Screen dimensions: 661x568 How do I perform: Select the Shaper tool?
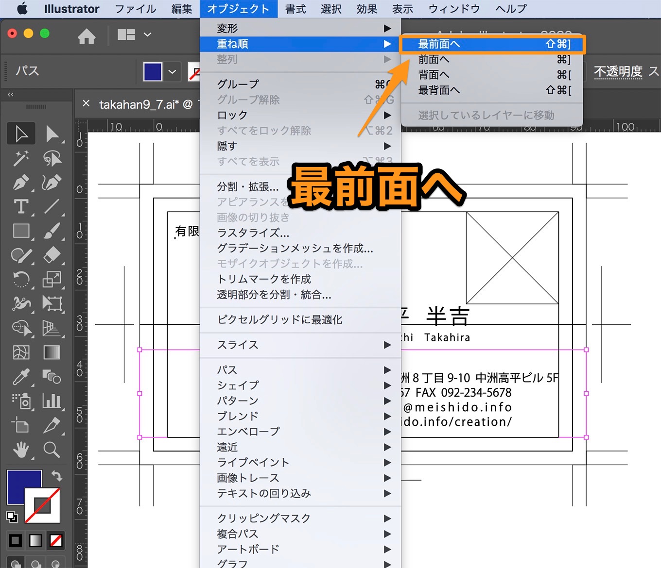coord(21,255)
